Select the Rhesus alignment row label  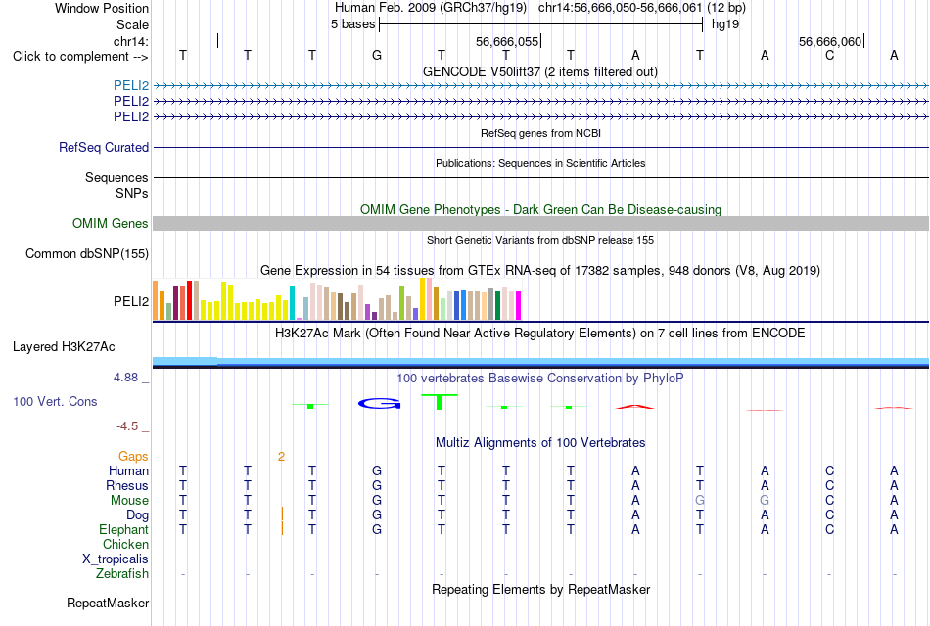click(127, 485)
